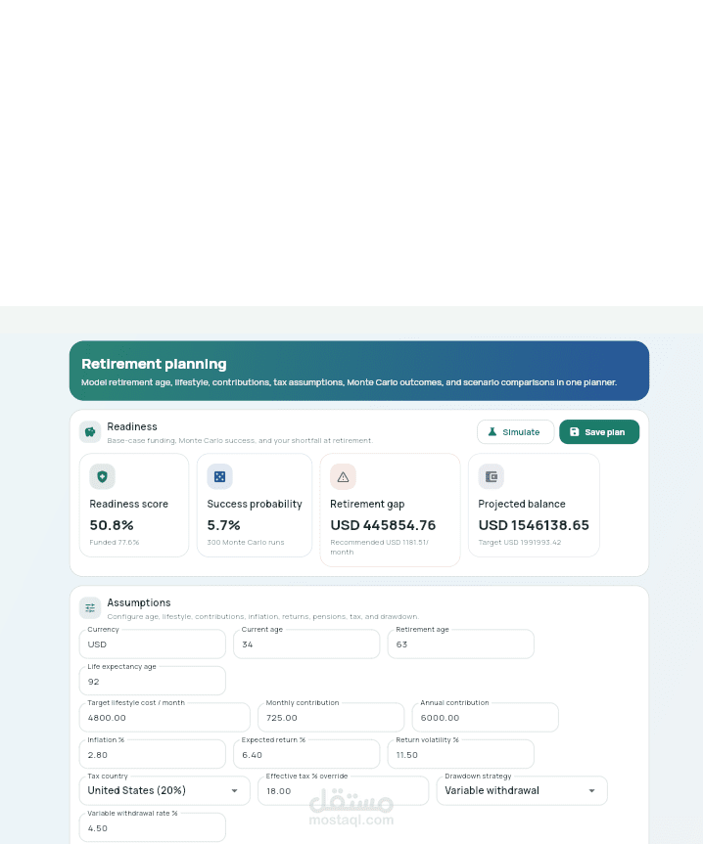Focus the Current age input
This screenshot has height=844, width=703.
point(305,644)
